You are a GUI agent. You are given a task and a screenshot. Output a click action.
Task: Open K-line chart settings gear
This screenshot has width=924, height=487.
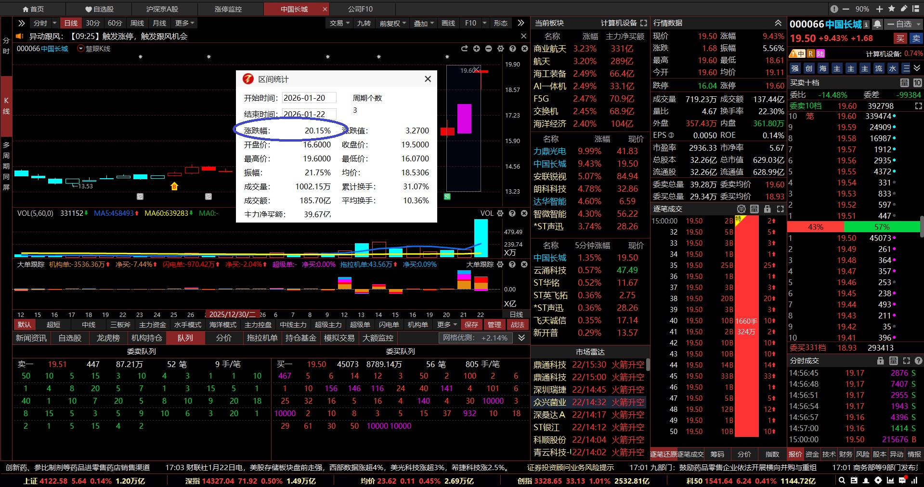[x=500, y=49]
